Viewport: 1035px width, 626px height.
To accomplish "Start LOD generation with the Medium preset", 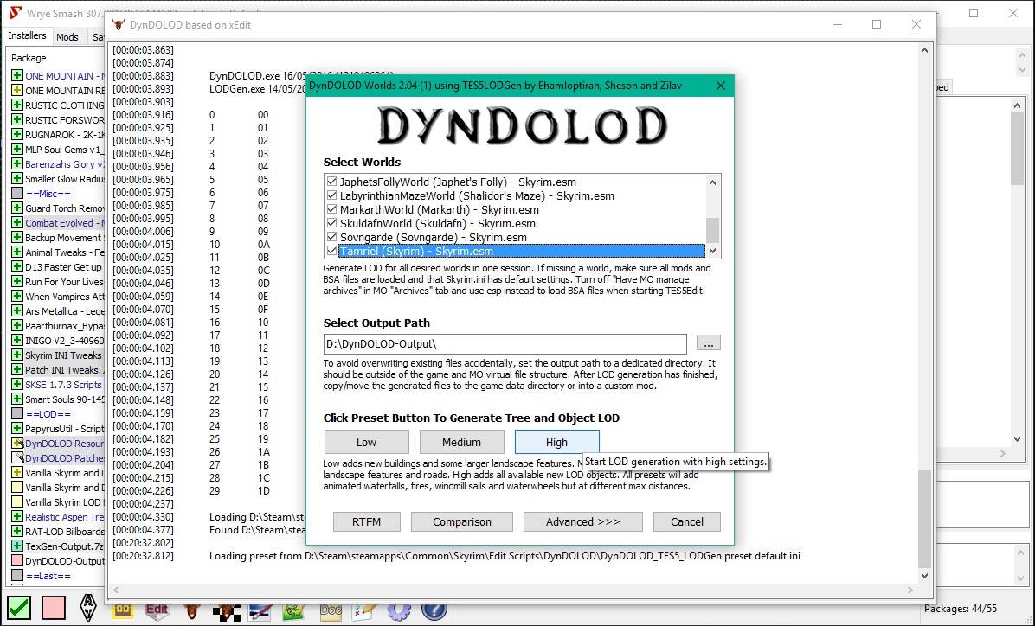I will click(x=461, y=442).
